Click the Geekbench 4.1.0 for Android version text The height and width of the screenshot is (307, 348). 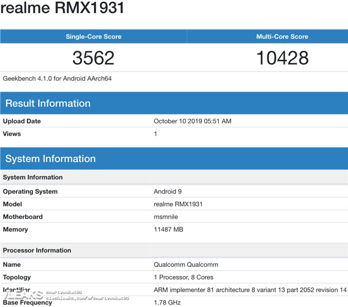[57, 78]
